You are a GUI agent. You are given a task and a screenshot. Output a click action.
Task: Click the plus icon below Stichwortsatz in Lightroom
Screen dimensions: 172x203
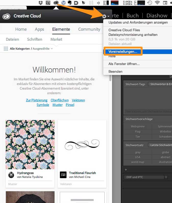[x=126, y=170]
